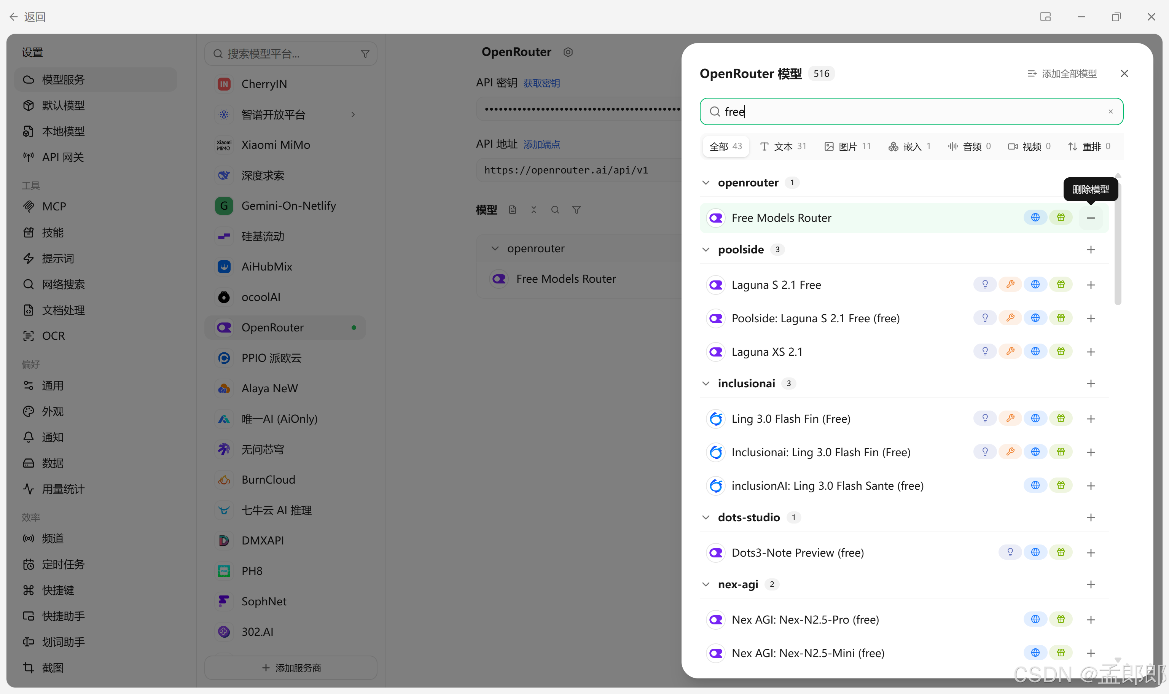Click free gift badge on Dots3-Note Preview
Viewport: 1169px width, 694px height.
coord(1061,553)
